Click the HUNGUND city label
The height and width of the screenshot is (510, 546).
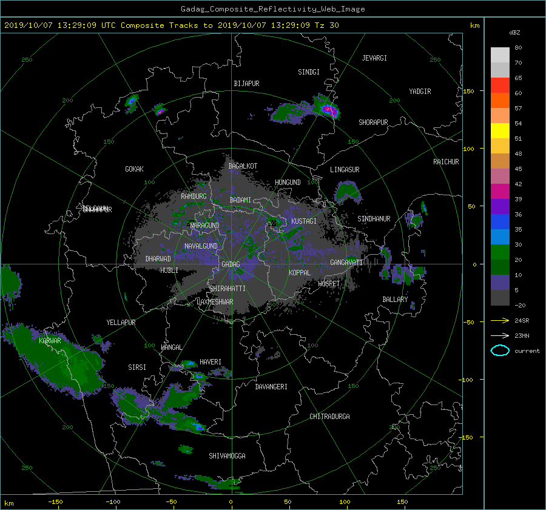(x=288, y=183)
